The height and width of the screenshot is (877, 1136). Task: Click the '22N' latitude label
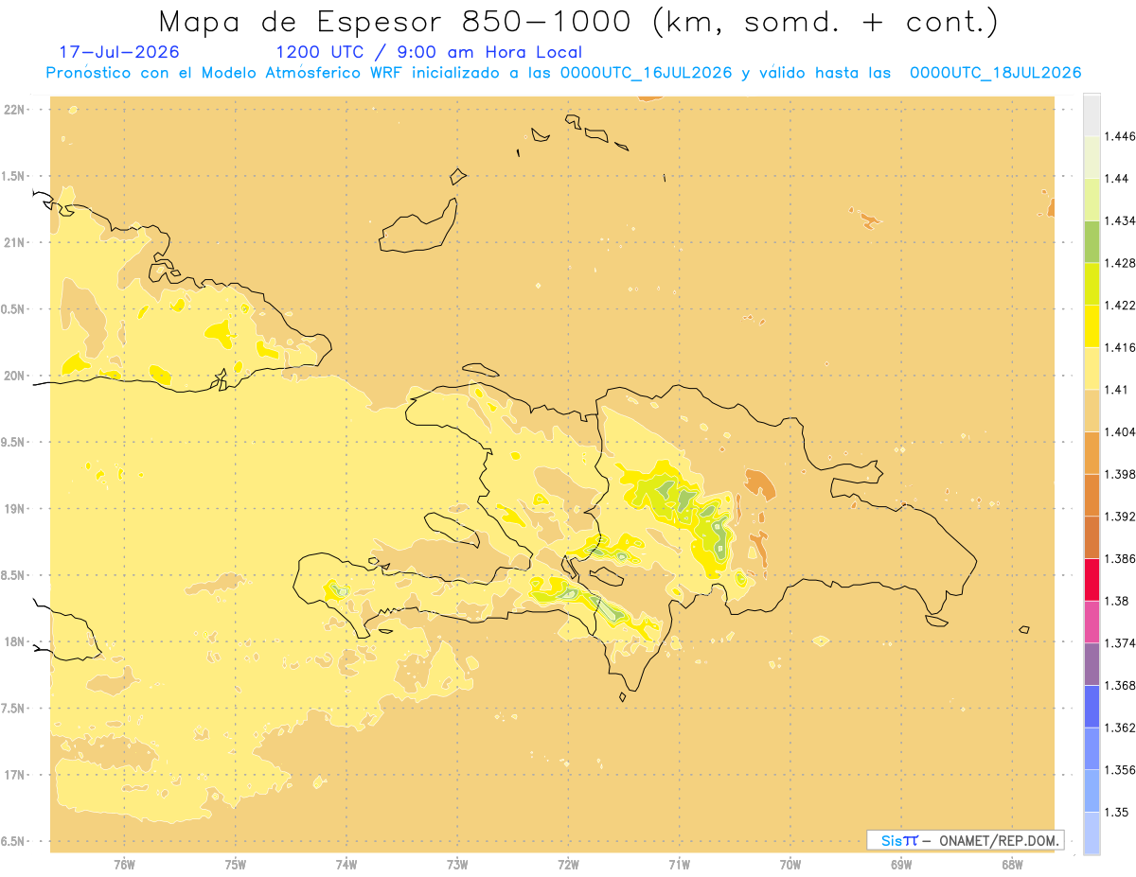pyautogui.click(x=13, y=110)
